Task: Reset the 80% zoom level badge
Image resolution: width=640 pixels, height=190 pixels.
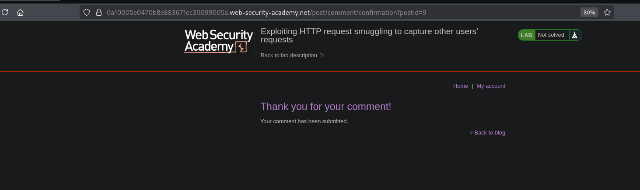Action: 589,12
